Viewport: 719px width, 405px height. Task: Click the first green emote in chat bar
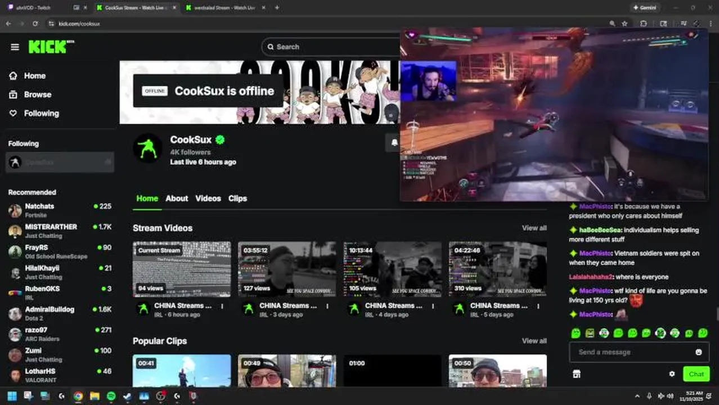point(576,333)
